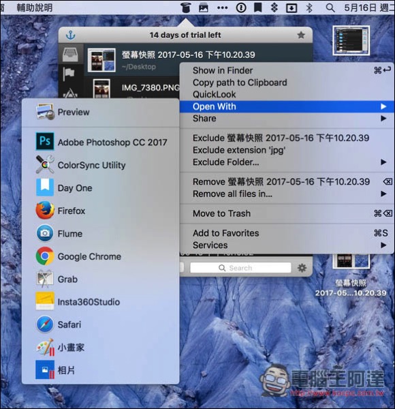Click the top hat menu bar icon
This screenshot has height=409, width=395.
(x=185, y=7)
